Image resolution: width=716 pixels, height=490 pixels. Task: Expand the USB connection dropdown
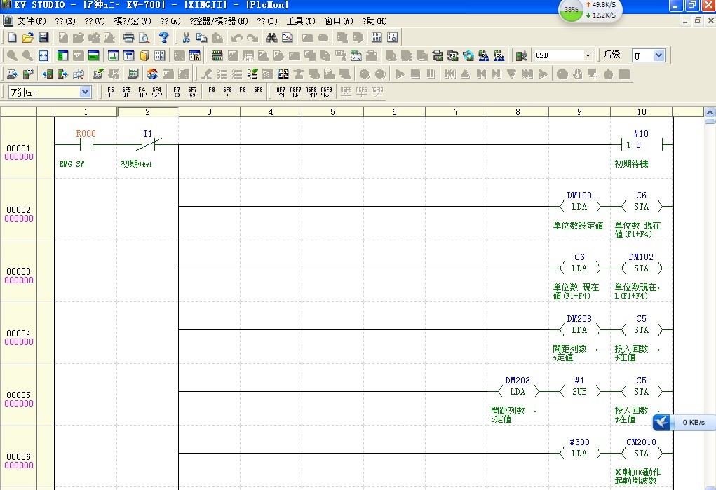pos(588,55)
